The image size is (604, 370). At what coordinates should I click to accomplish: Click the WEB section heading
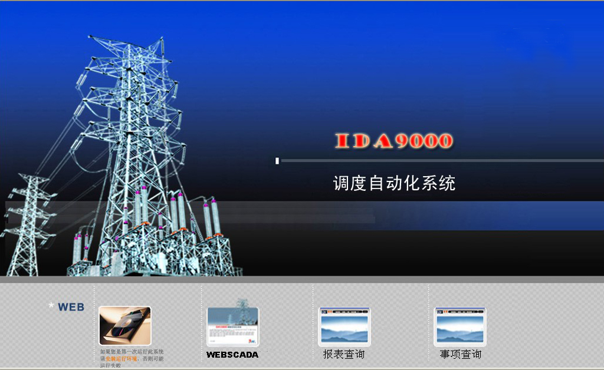71,307
